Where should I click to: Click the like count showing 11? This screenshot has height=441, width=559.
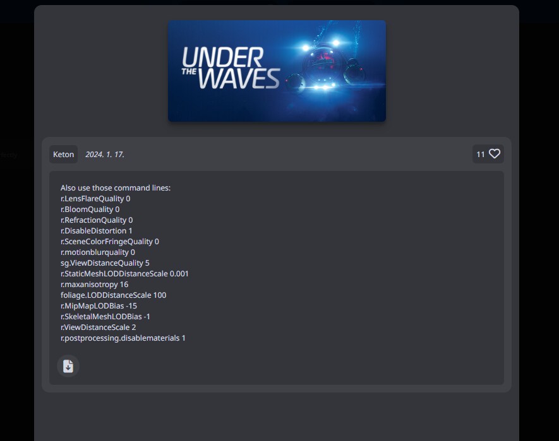479,153
